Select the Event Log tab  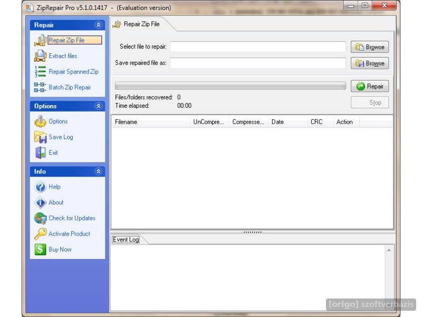click(126, 240)
